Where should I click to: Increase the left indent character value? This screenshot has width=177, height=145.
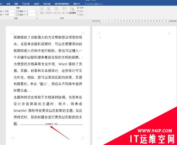pos(15,11)
